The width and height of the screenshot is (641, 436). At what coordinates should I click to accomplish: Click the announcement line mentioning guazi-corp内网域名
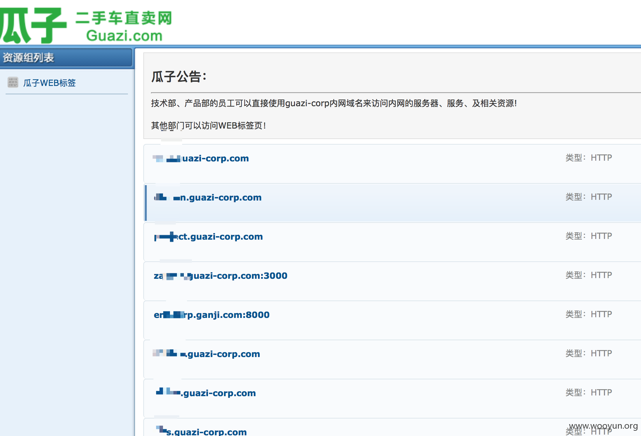[334, 103]
